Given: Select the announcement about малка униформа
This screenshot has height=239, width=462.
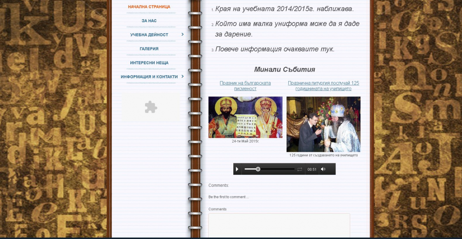Looking at the screenshot, I should [287, 29].
